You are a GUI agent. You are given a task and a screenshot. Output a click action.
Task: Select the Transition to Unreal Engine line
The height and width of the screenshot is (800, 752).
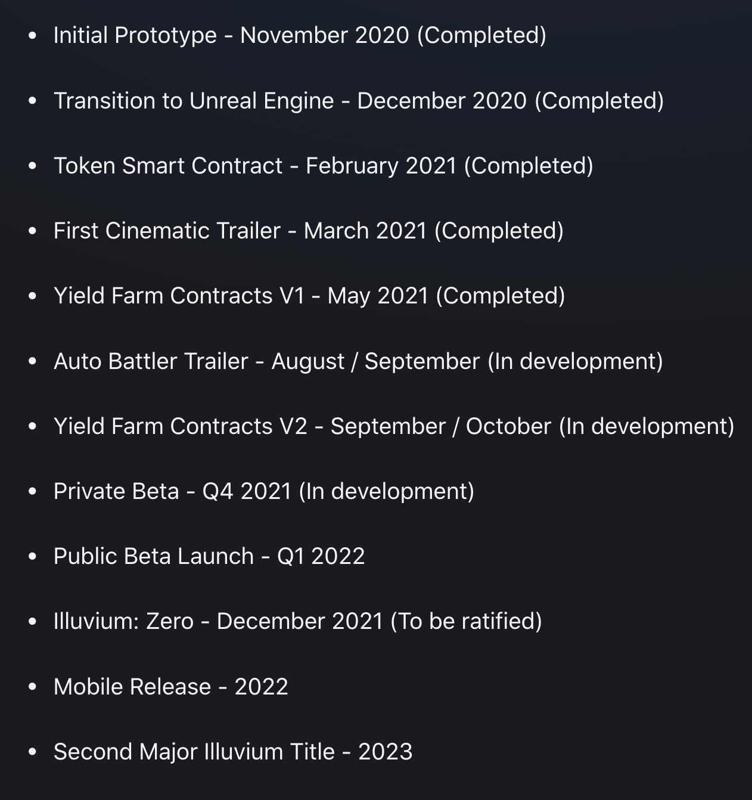359,100
